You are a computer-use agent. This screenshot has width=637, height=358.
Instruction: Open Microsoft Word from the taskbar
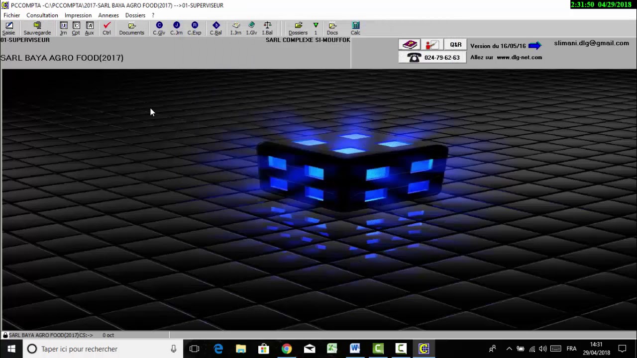click(x=355, y=349)
